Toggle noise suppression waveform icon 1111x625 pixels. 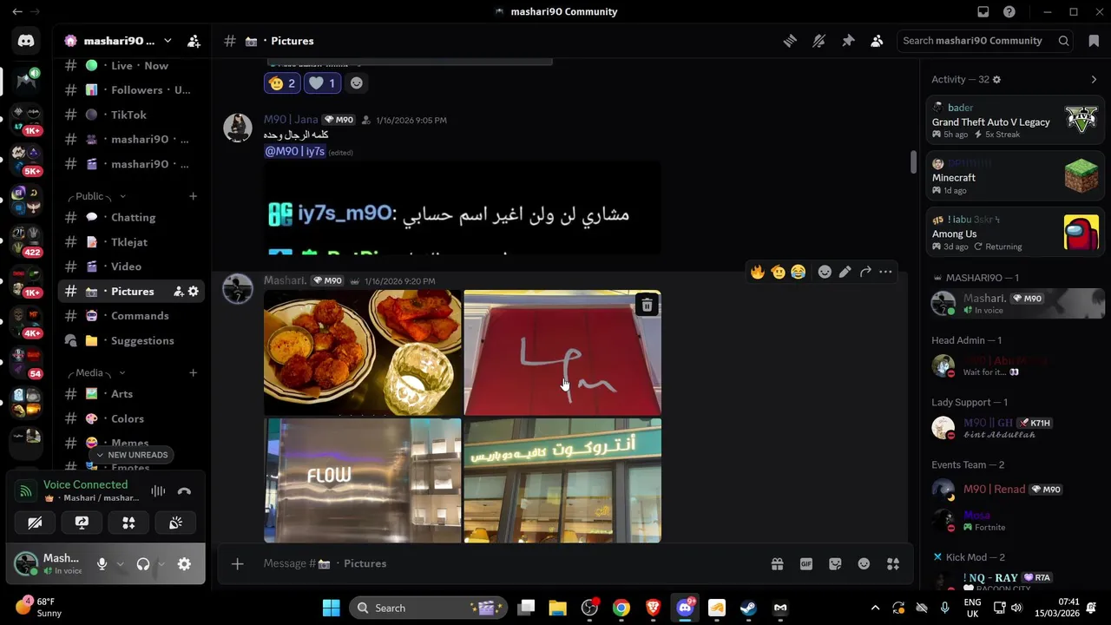pyautogui.click(x=158, y=491)
